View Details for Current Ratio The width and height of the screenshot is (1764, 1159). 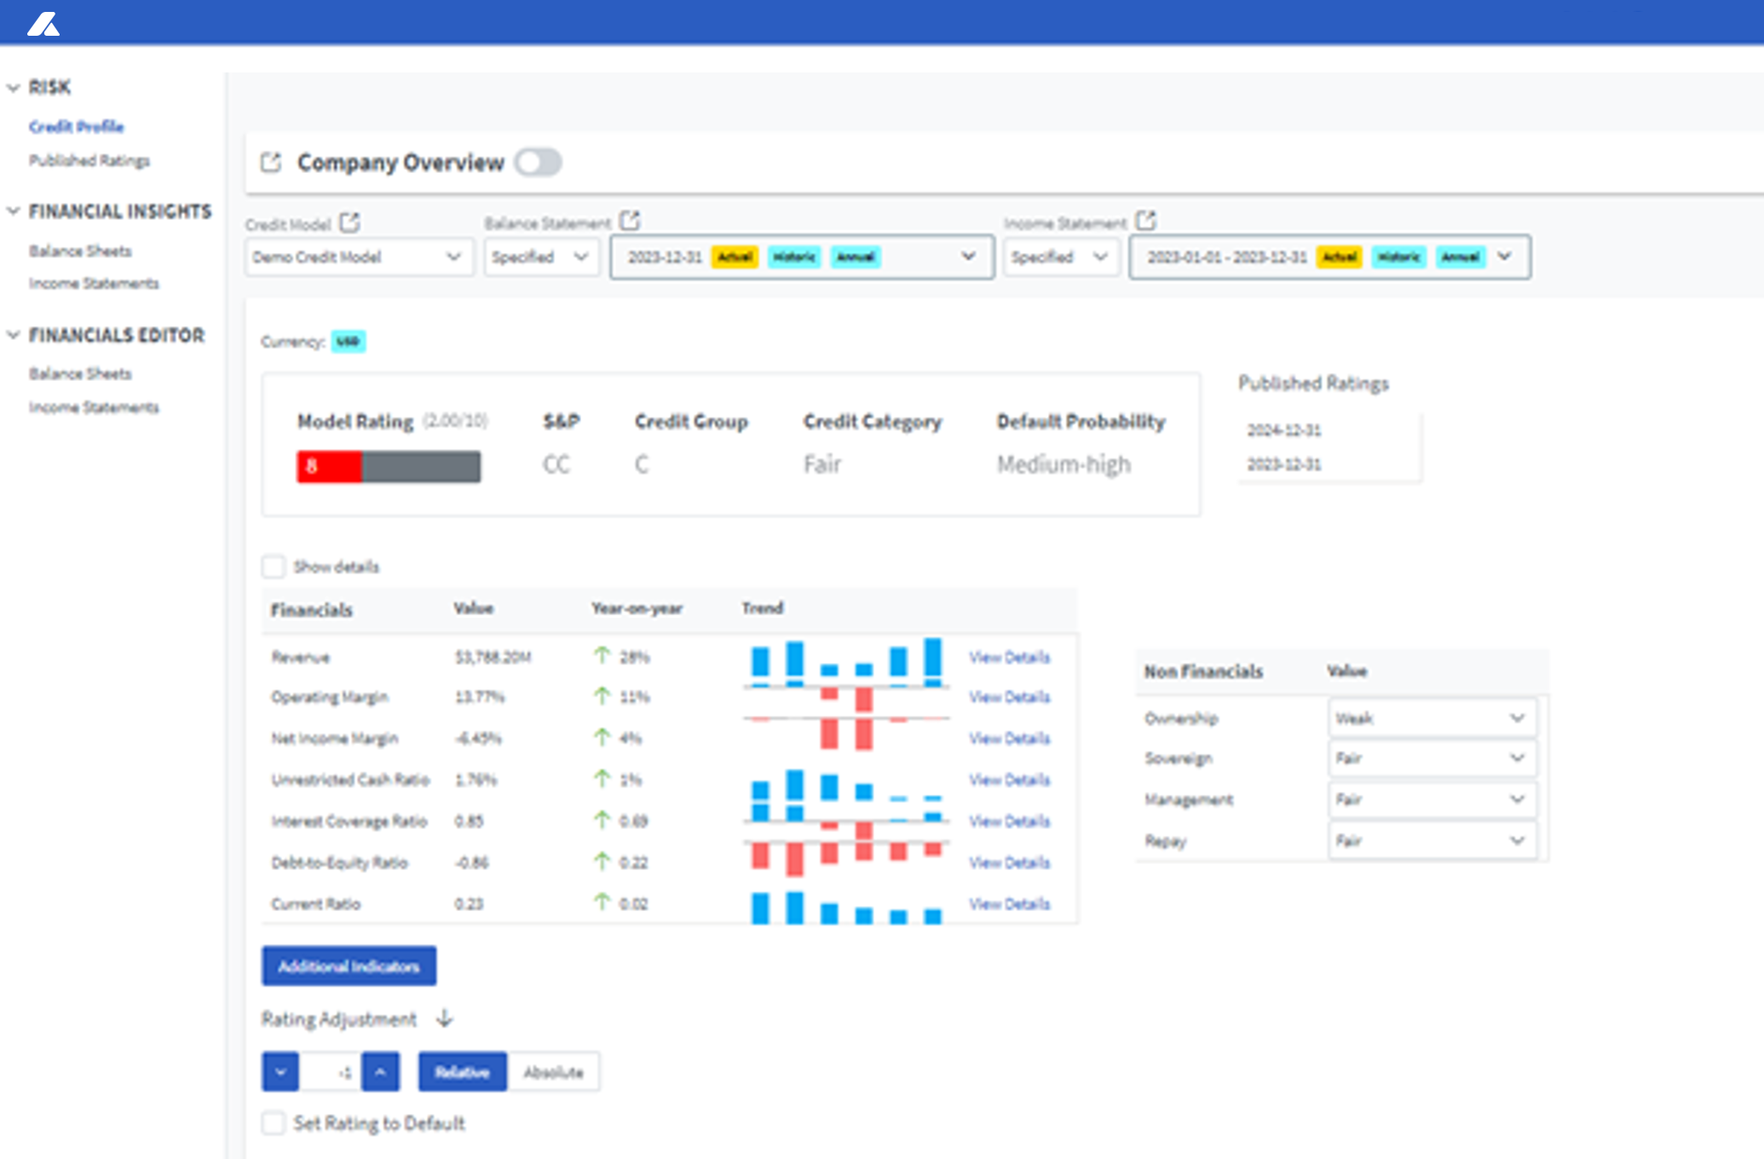pos(1009,903)
